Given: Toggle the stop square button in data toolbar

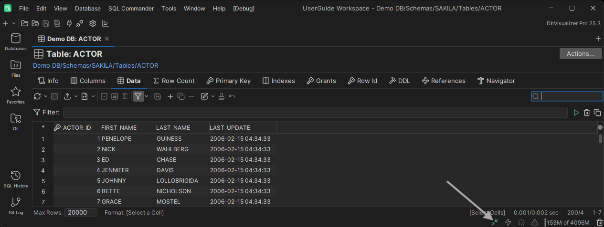Looking at the screenshot, I should point(54,96).
